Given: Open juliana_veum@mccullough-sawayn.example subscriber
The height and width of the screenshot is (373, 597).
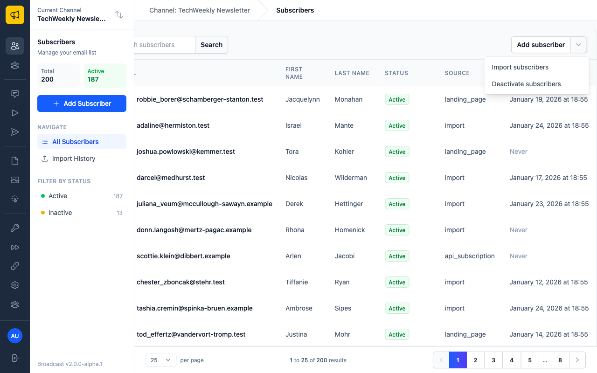Looking at the screenshot, I should click(x=204, y=204).
